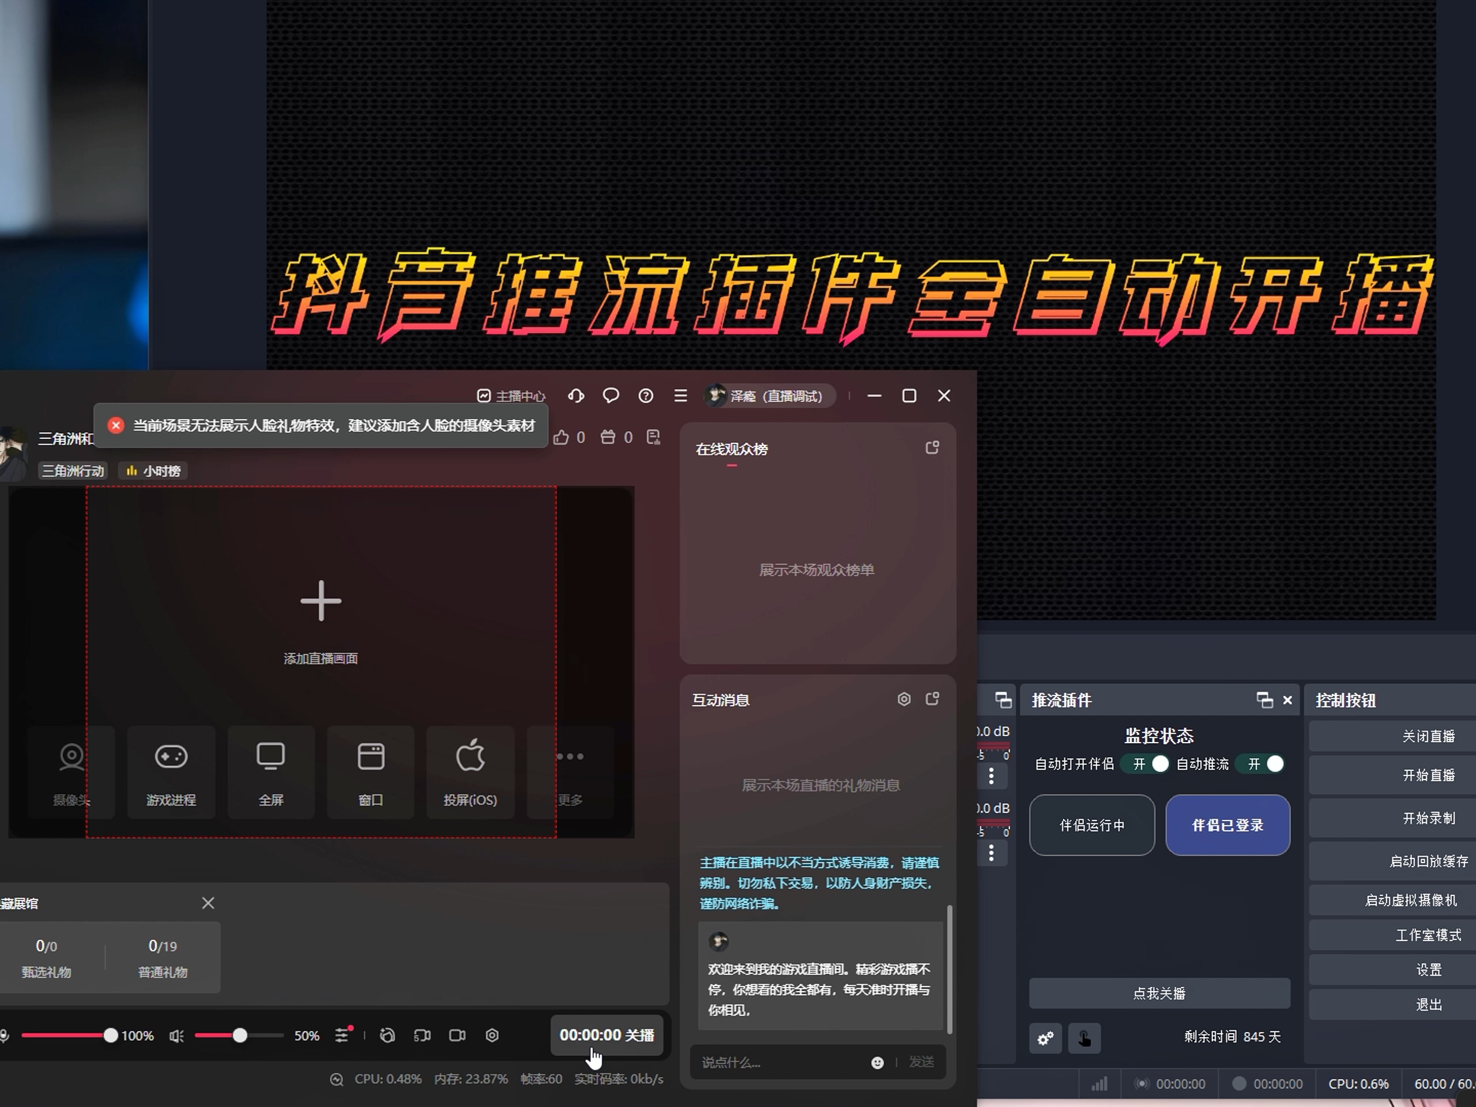Click the 说点什么 chat input field
This screenshot has height=1107, width=1476.
tap(781, 1062)
